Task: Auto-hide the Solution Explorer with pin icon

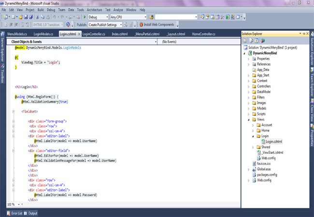Action: point(303,34)
